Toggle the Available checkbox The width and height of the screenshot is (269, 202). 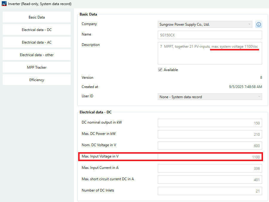click(x=160, y=70)
